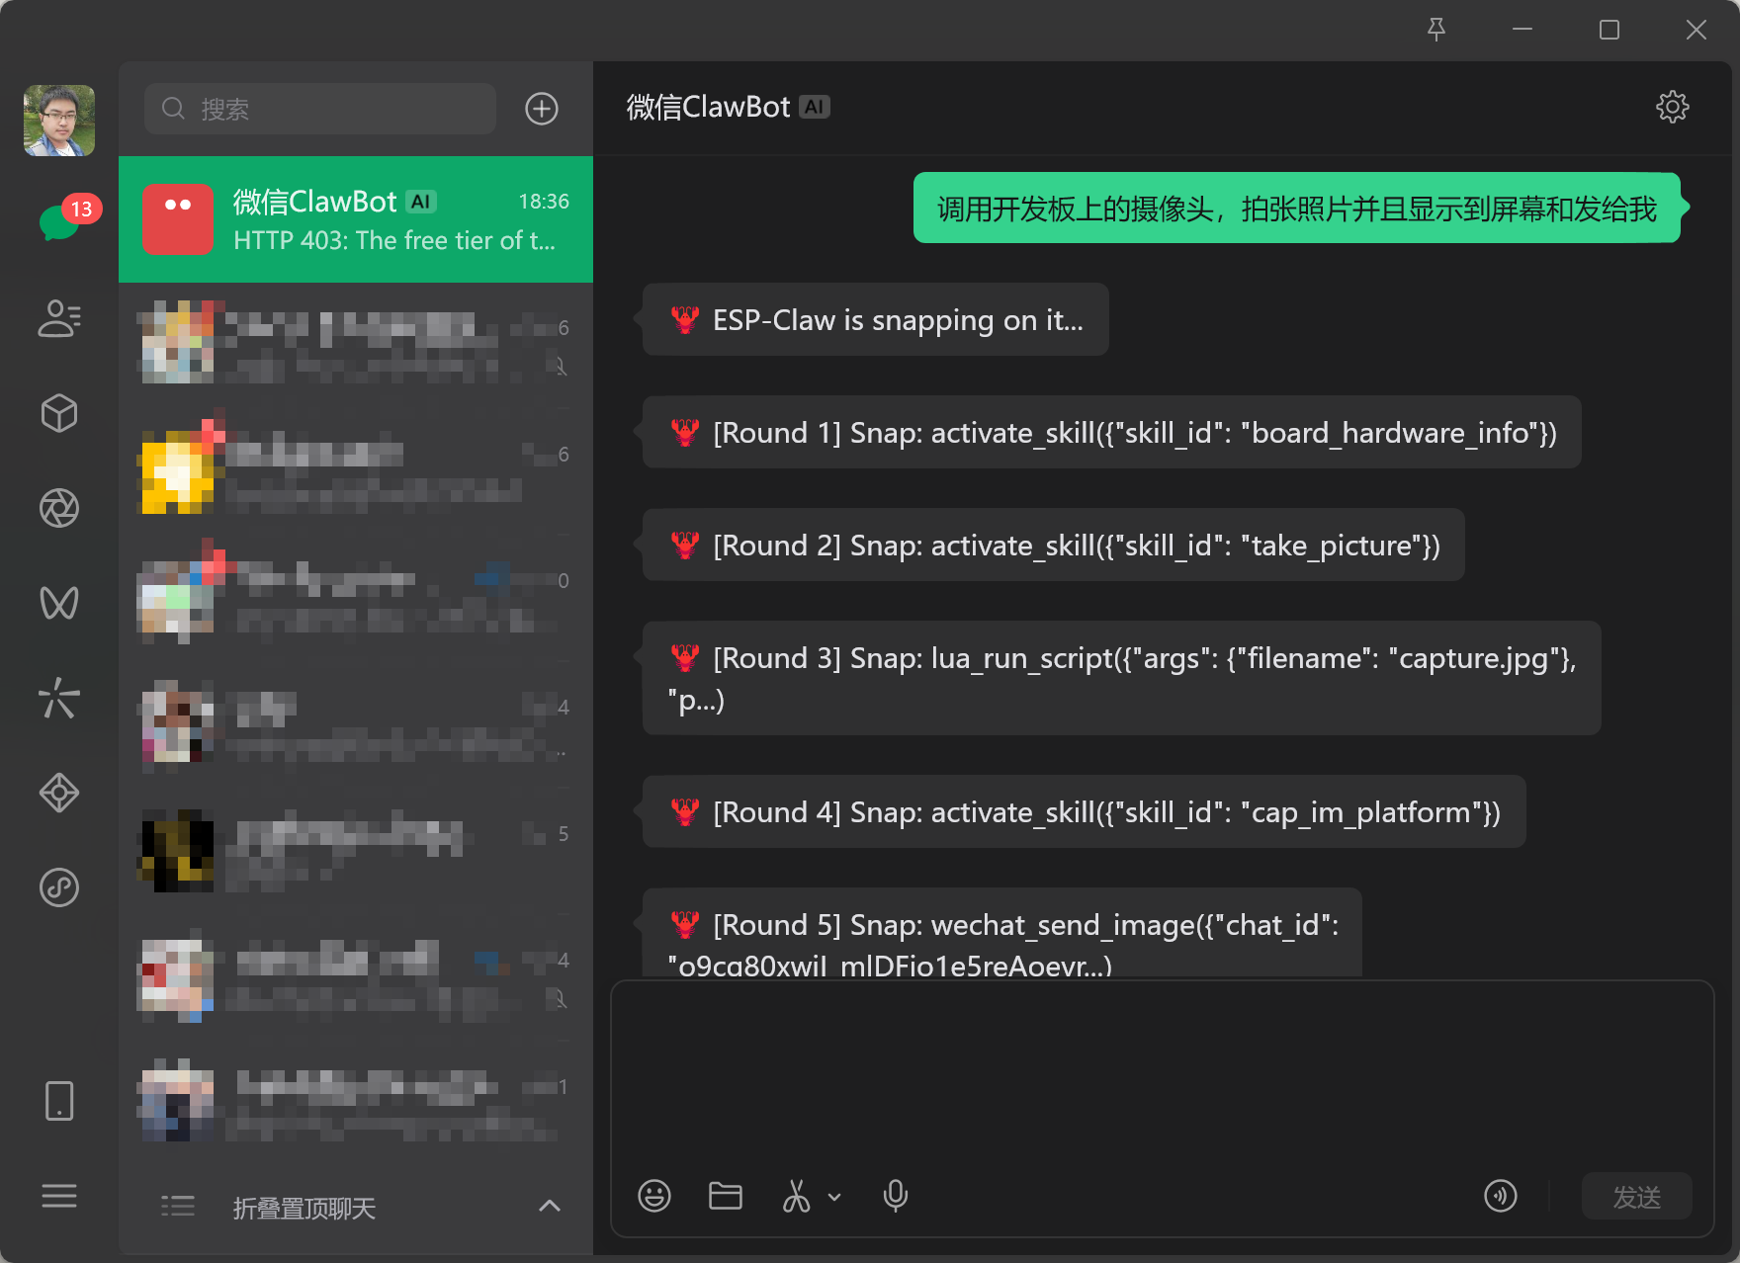Open the send file folder icon
1740x1263 pixels.
[726, 1196]
